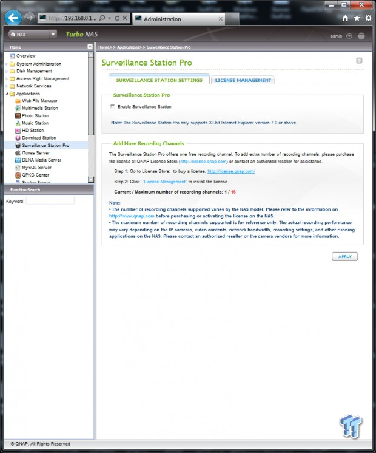Select the Administration browser tab
Viewport: 376px width, 453px height.
coord(178,19)
